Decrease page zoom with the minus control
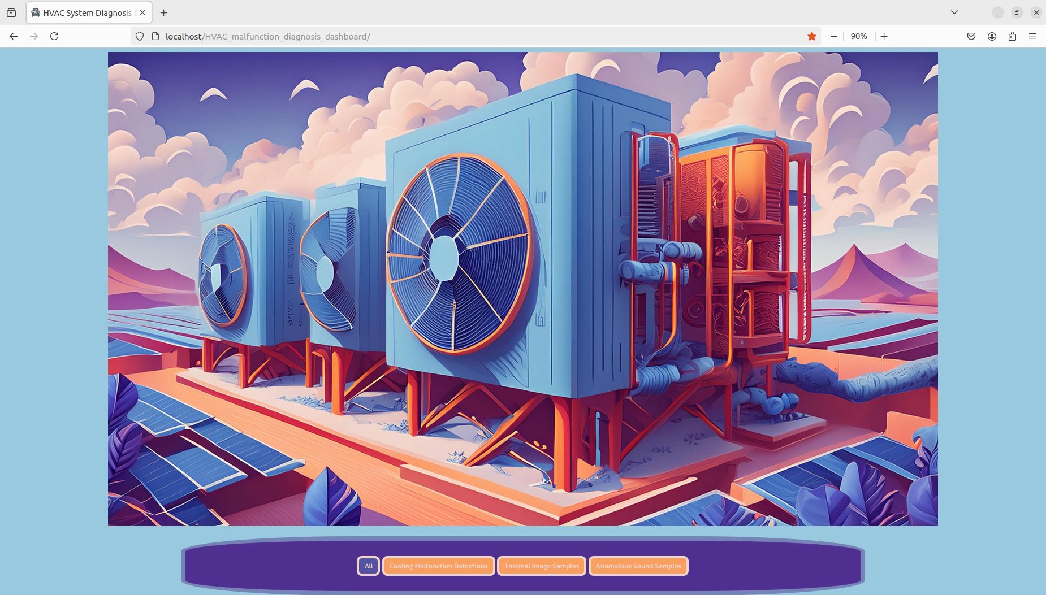 pos(833,36)
